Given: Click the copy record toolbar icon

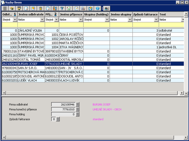Looking at the screenshot, I should click(48, 8).
